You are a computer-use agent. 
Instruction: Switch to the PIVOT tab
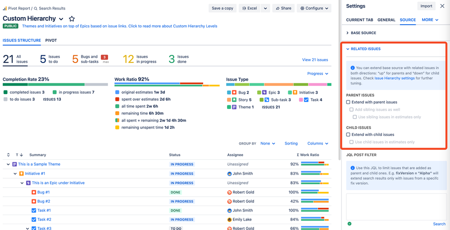click(x=51, y=41)
